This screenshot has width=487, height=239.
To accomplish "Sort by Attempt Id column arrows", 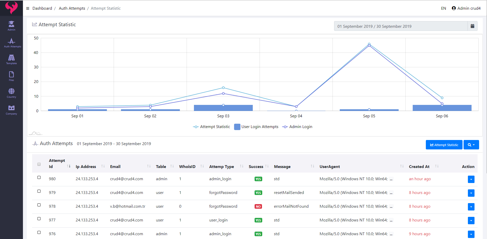I will coord(69,166).
